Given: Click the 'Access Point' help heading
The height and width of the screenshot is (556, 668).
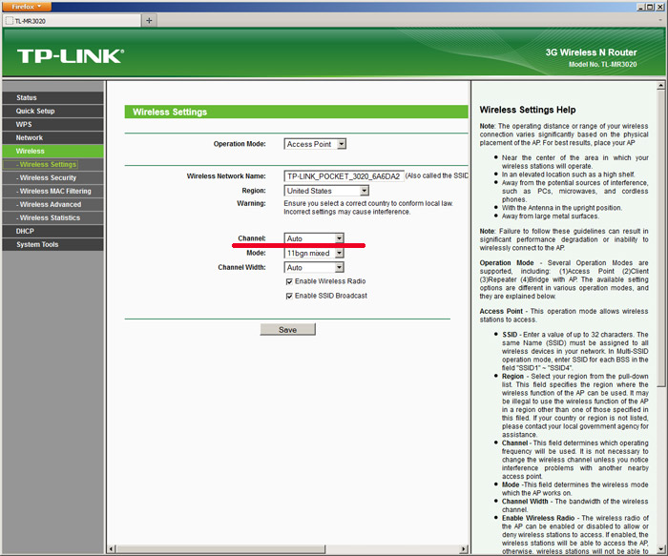Looking at the screenshot, I should pos(501,311).
